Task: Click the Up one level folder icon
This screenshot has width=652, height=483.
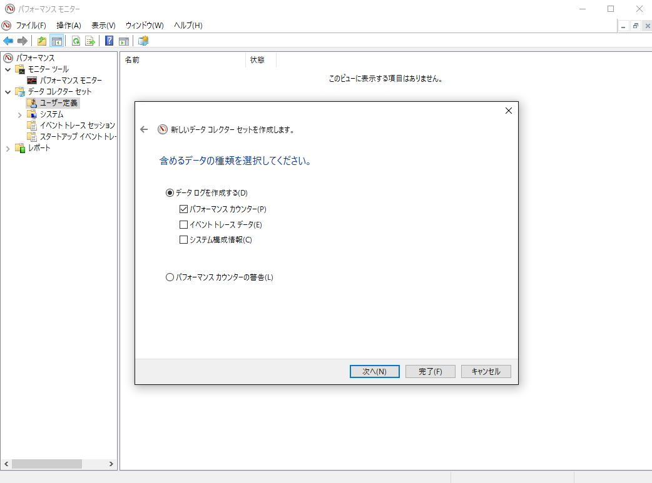Action: tap(41, 41)
